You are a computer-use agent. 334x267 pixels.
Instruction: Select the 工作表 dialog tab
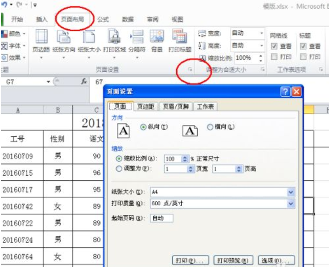(x=205, y=106)
